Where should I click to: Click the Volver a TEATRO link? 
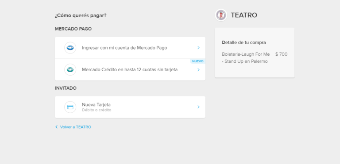76,127
